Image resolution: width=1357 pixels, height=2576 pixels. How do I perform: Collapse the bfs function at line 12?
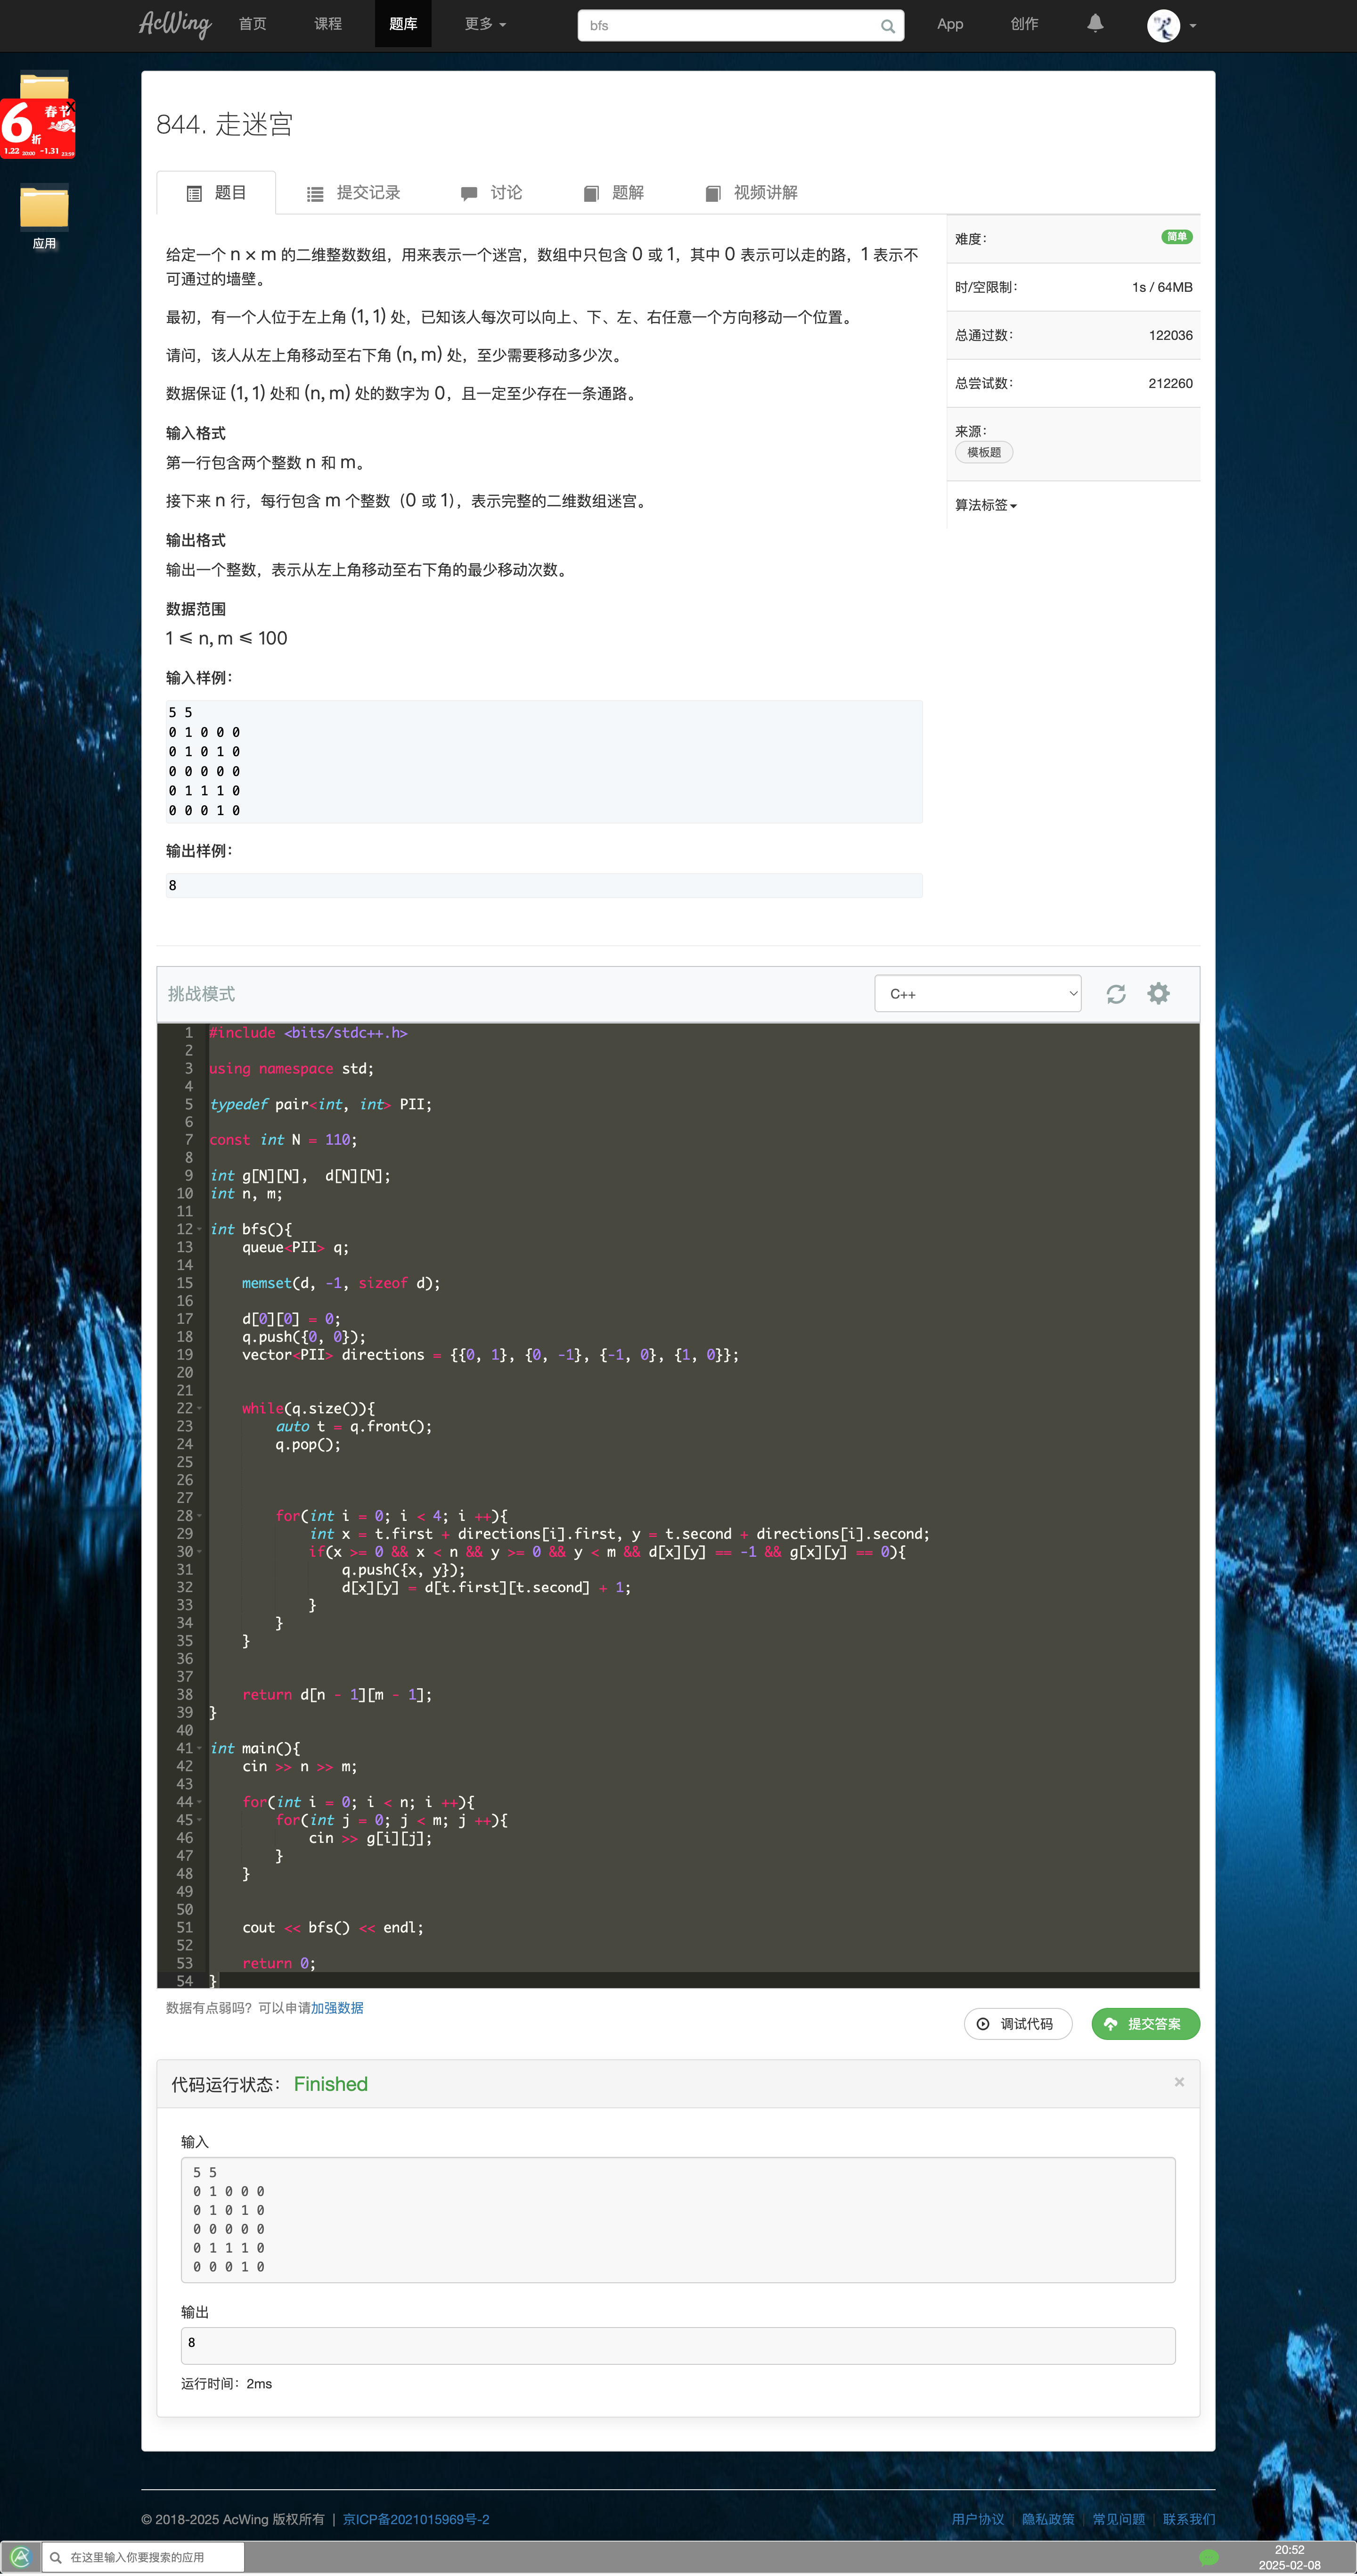pos(199,1229)
